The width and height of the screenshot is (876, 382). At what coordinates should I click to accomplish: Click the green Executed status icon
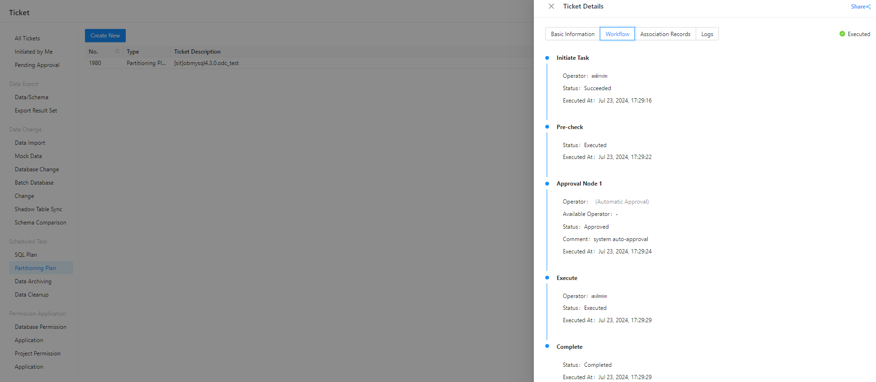pyautogui.click(x=842, y=34)
